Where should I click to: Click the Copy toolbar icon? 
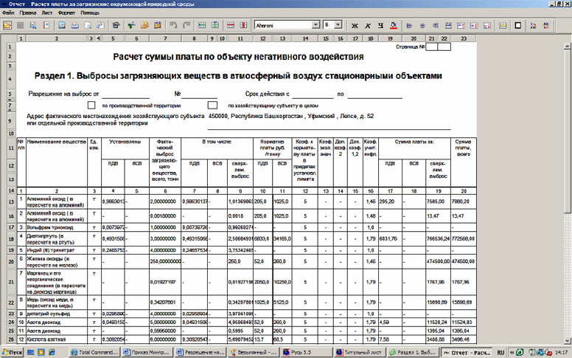click(144, 25)
